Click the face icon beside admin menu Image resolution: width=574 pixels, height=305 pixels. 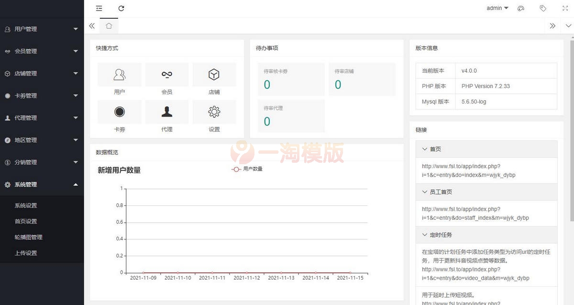(x=521, y=8)
